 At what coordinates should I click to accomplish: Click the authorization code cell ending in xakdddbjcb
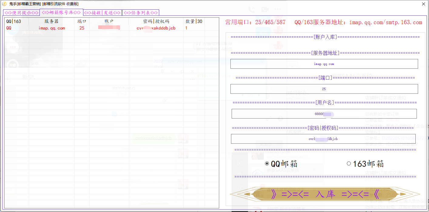156,28
